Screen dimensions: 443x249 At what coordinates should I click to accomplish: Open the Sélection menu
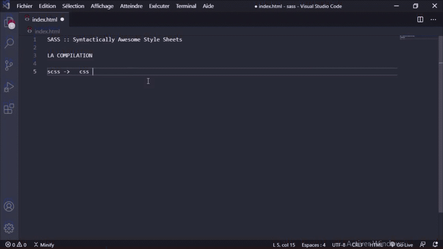(73, 6)
